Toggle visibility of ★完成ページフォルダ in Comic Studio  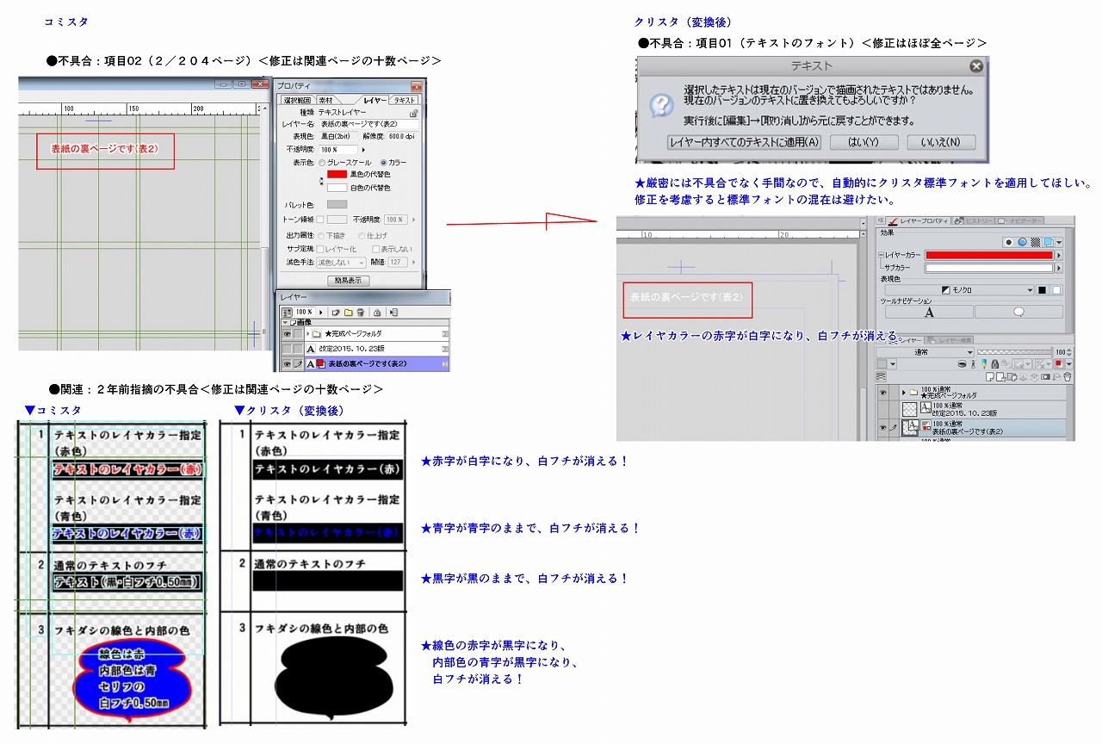point(287,333)
